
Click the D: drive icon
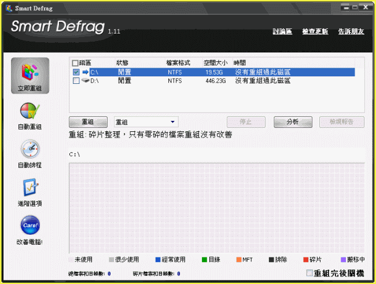(84, 82)
